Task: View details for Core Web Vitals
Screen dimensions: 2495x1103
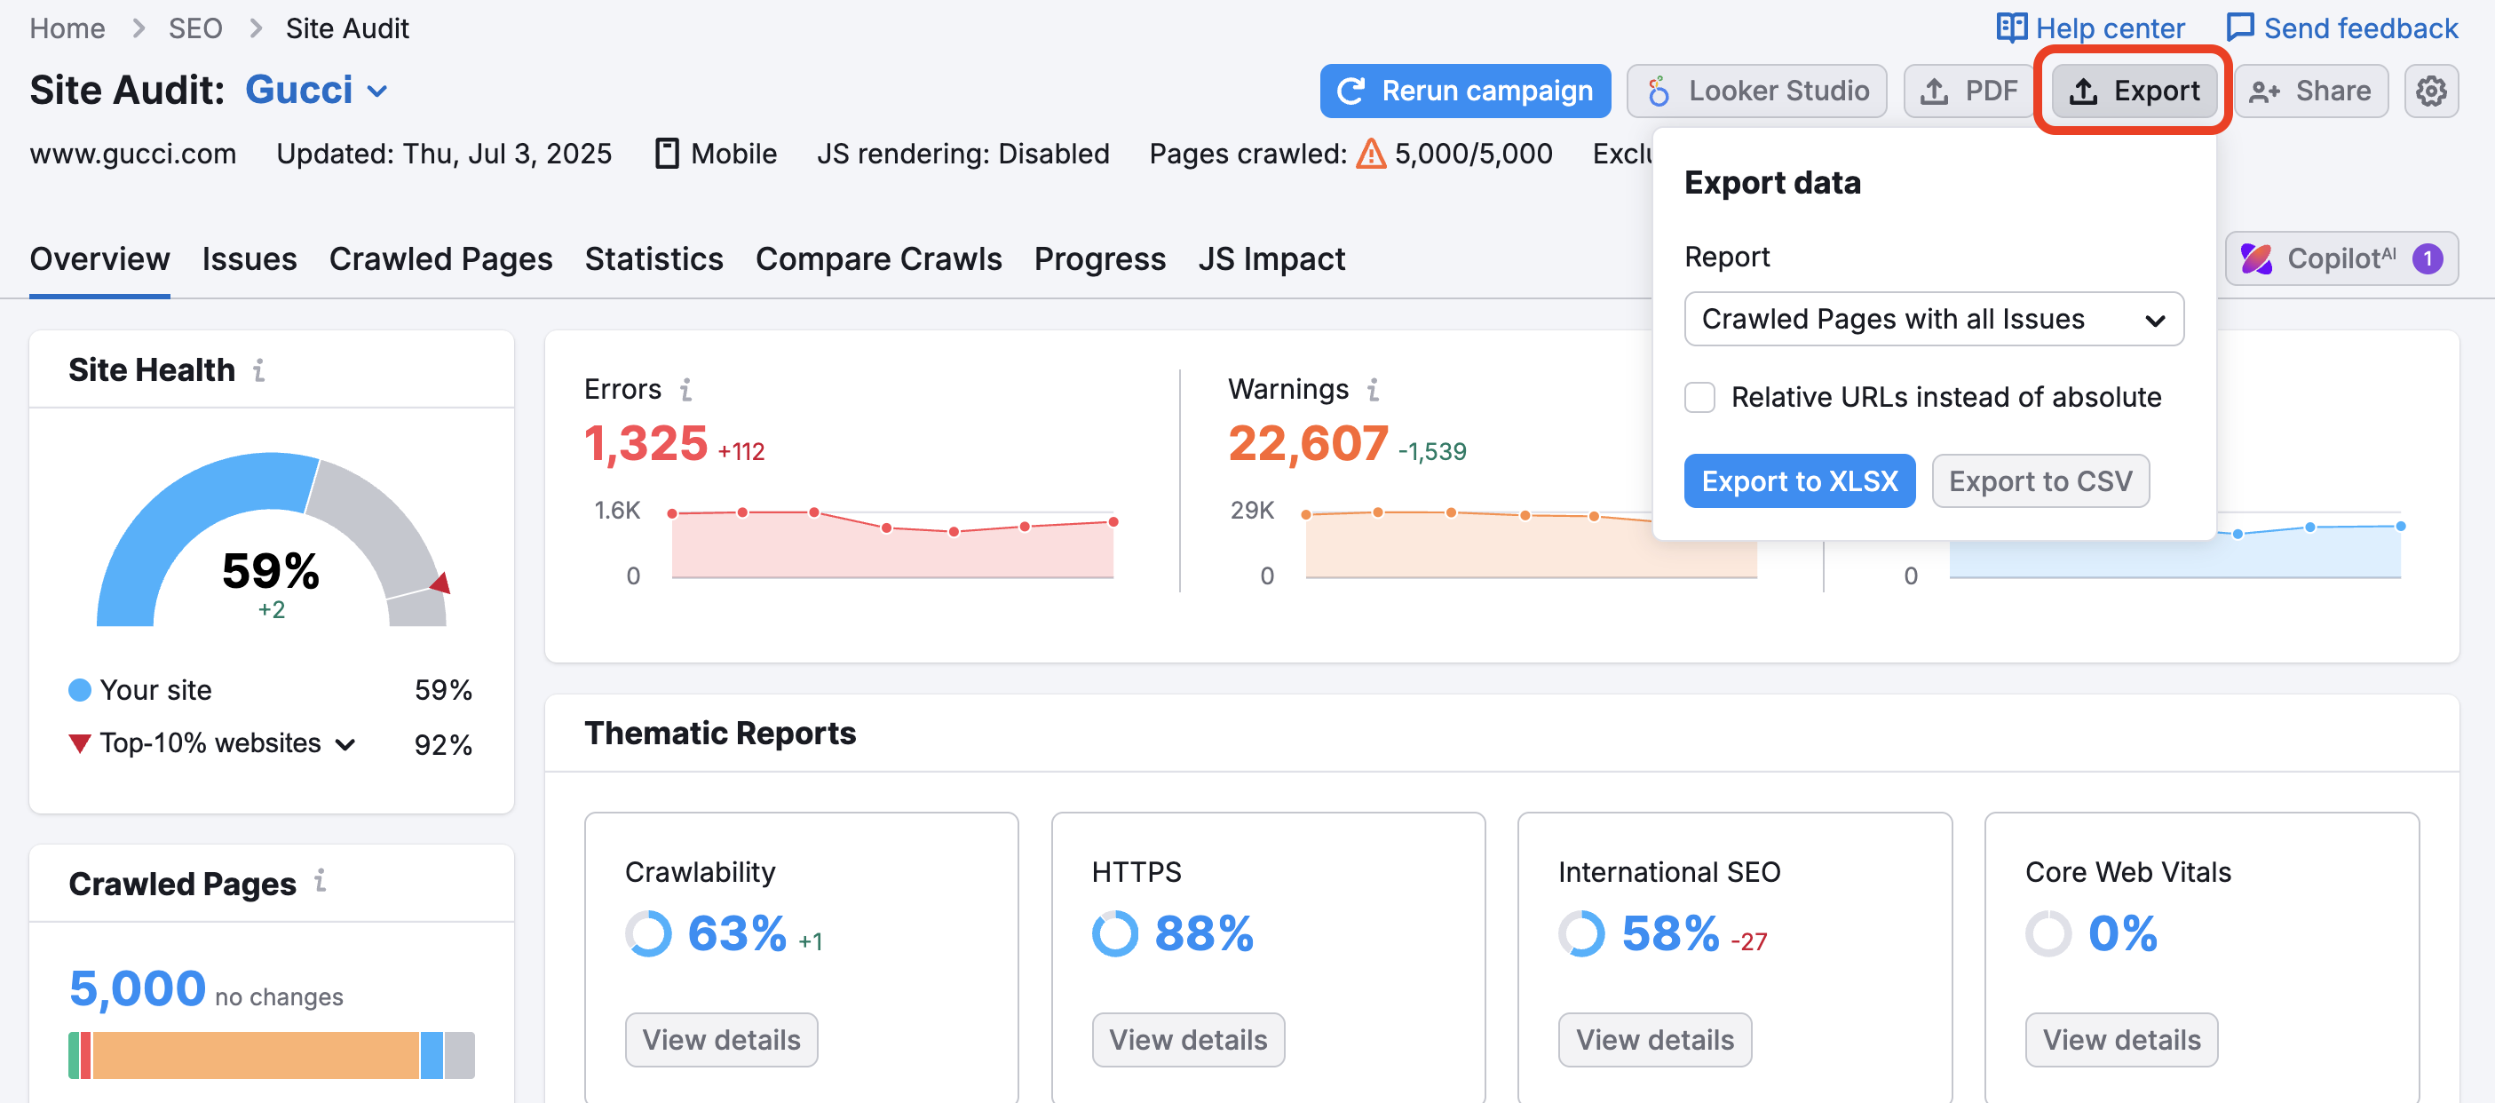Action: tap(2122, 1039)
